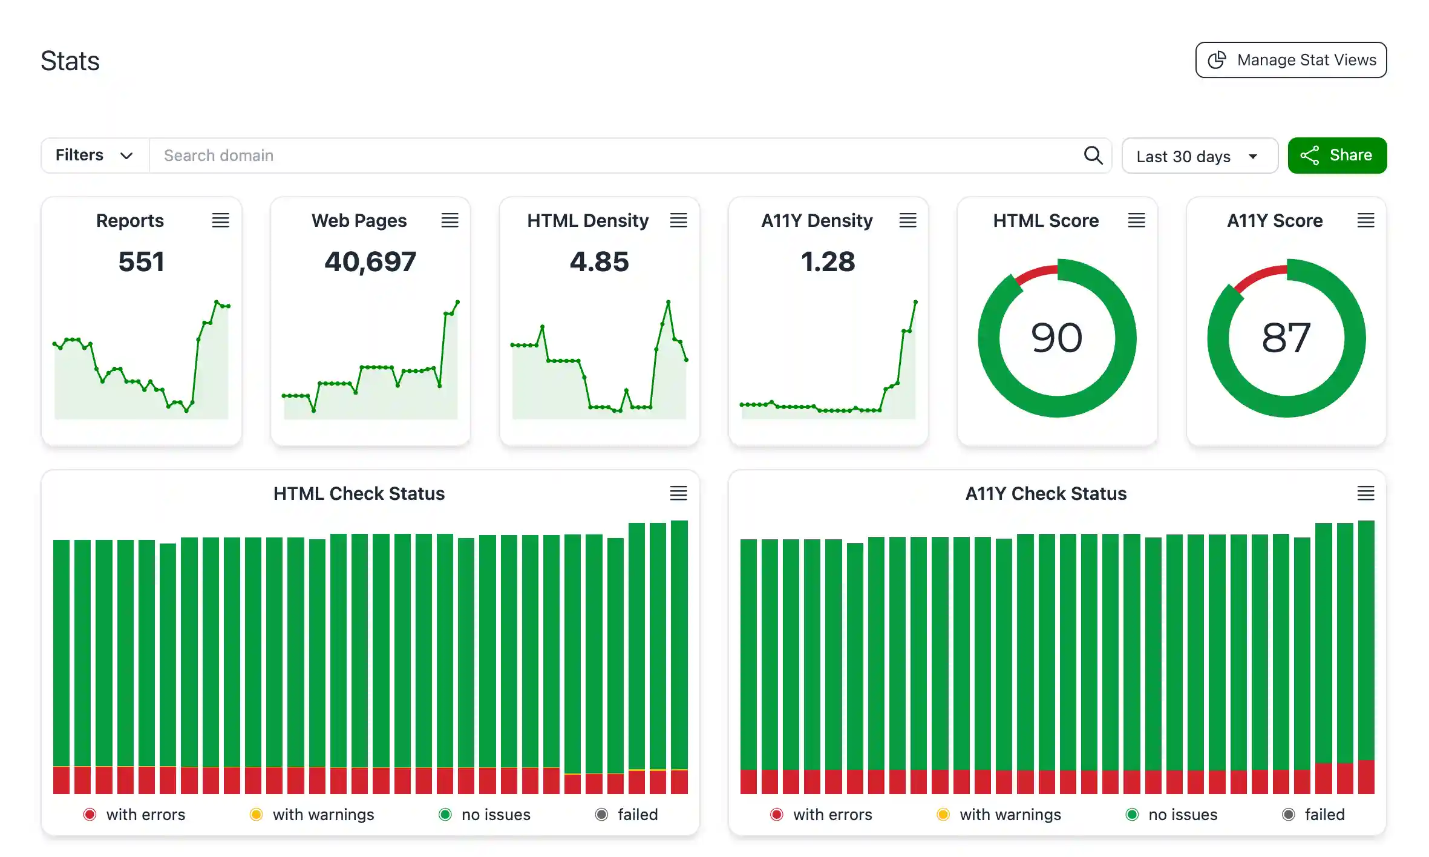Screen dimensions: 1429x857
Task: Toggle 'no issues' in A11Y Check Status legend
Action: pos(1172,814)
